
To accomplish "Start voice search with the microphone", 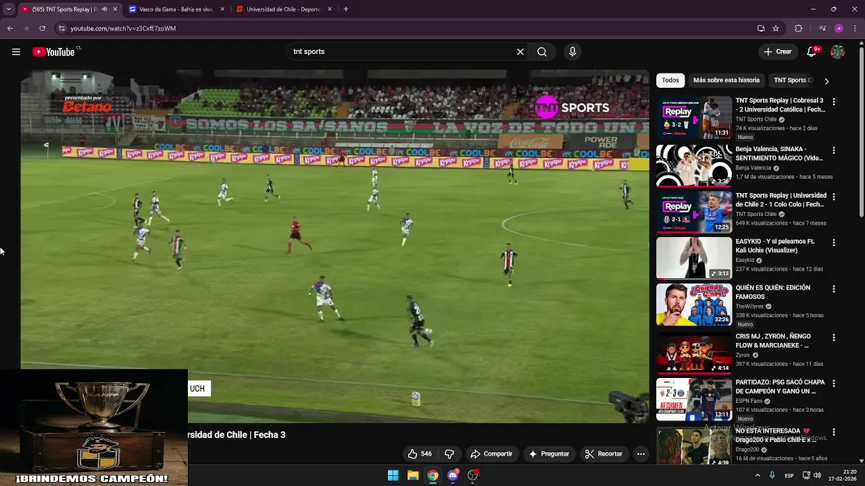I will tap(572, 52).
